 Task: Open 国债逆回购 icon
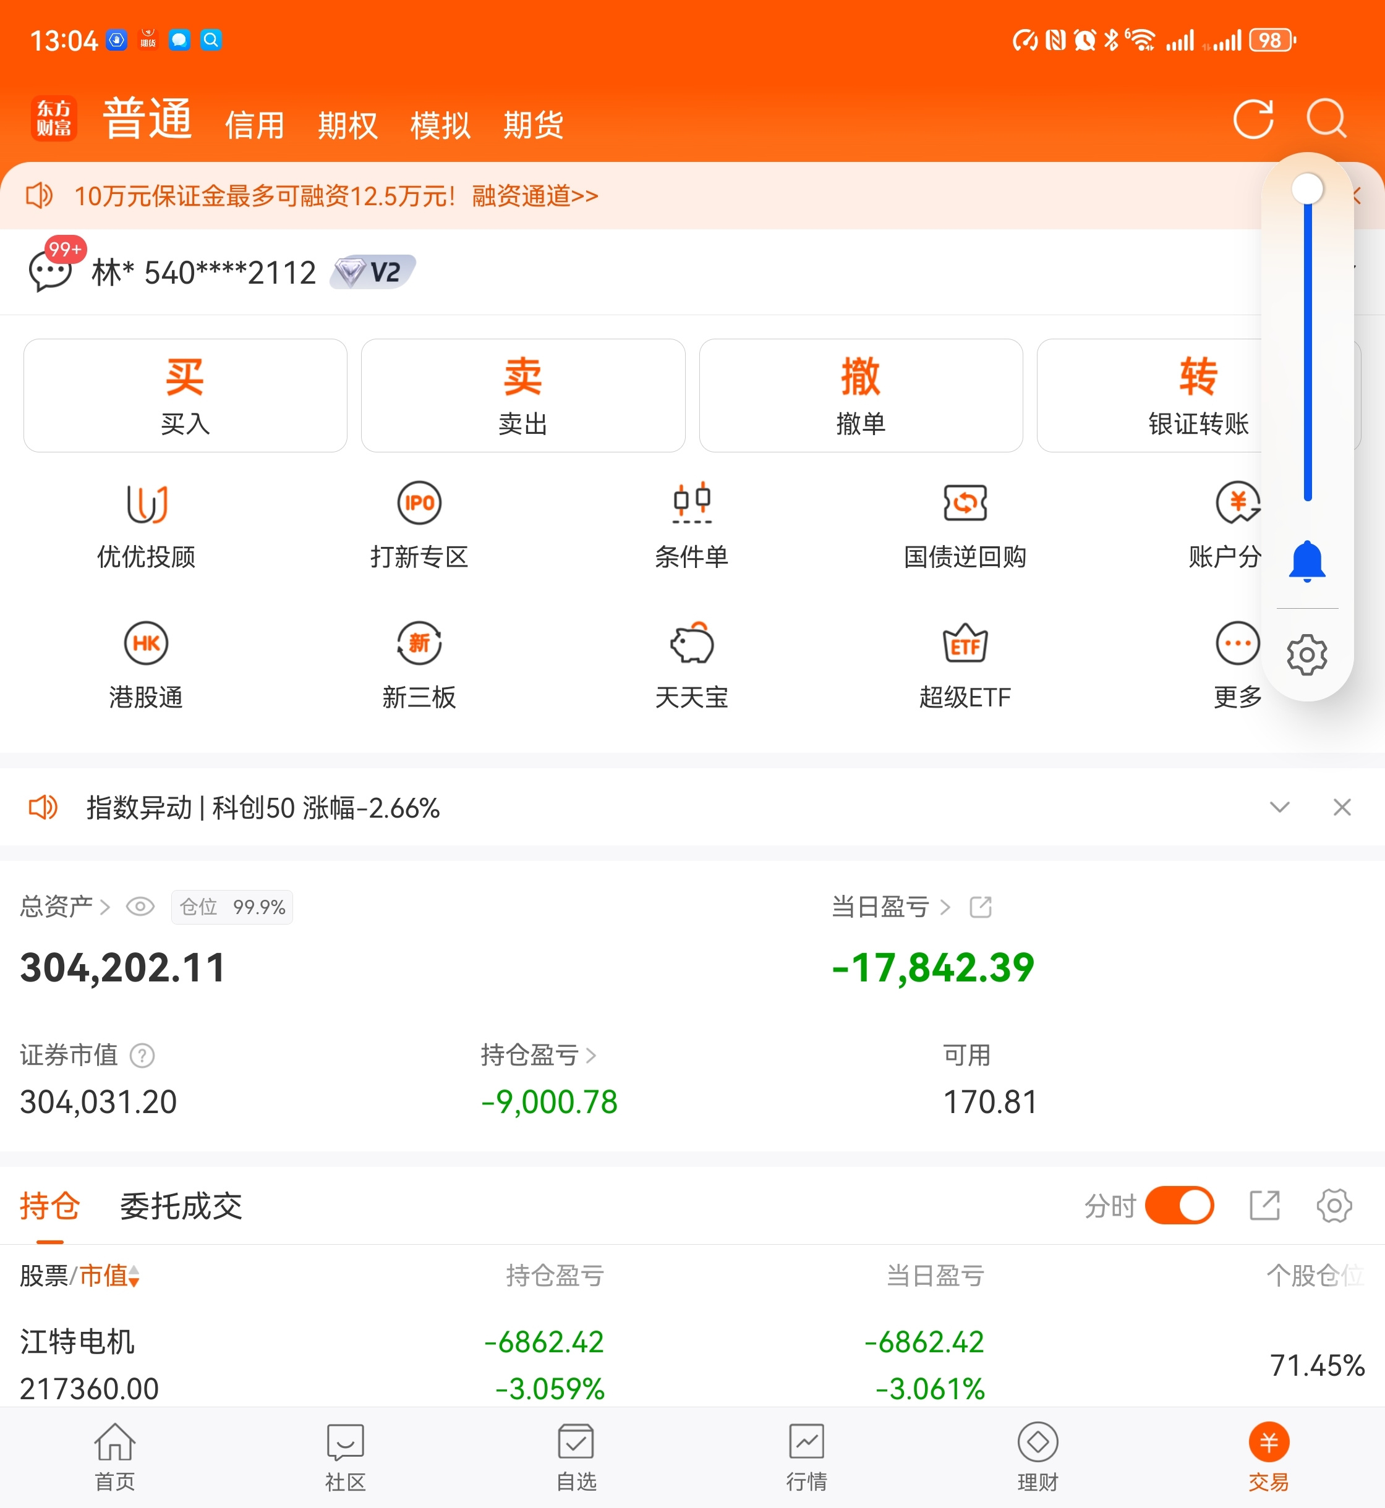click(965, 504)
